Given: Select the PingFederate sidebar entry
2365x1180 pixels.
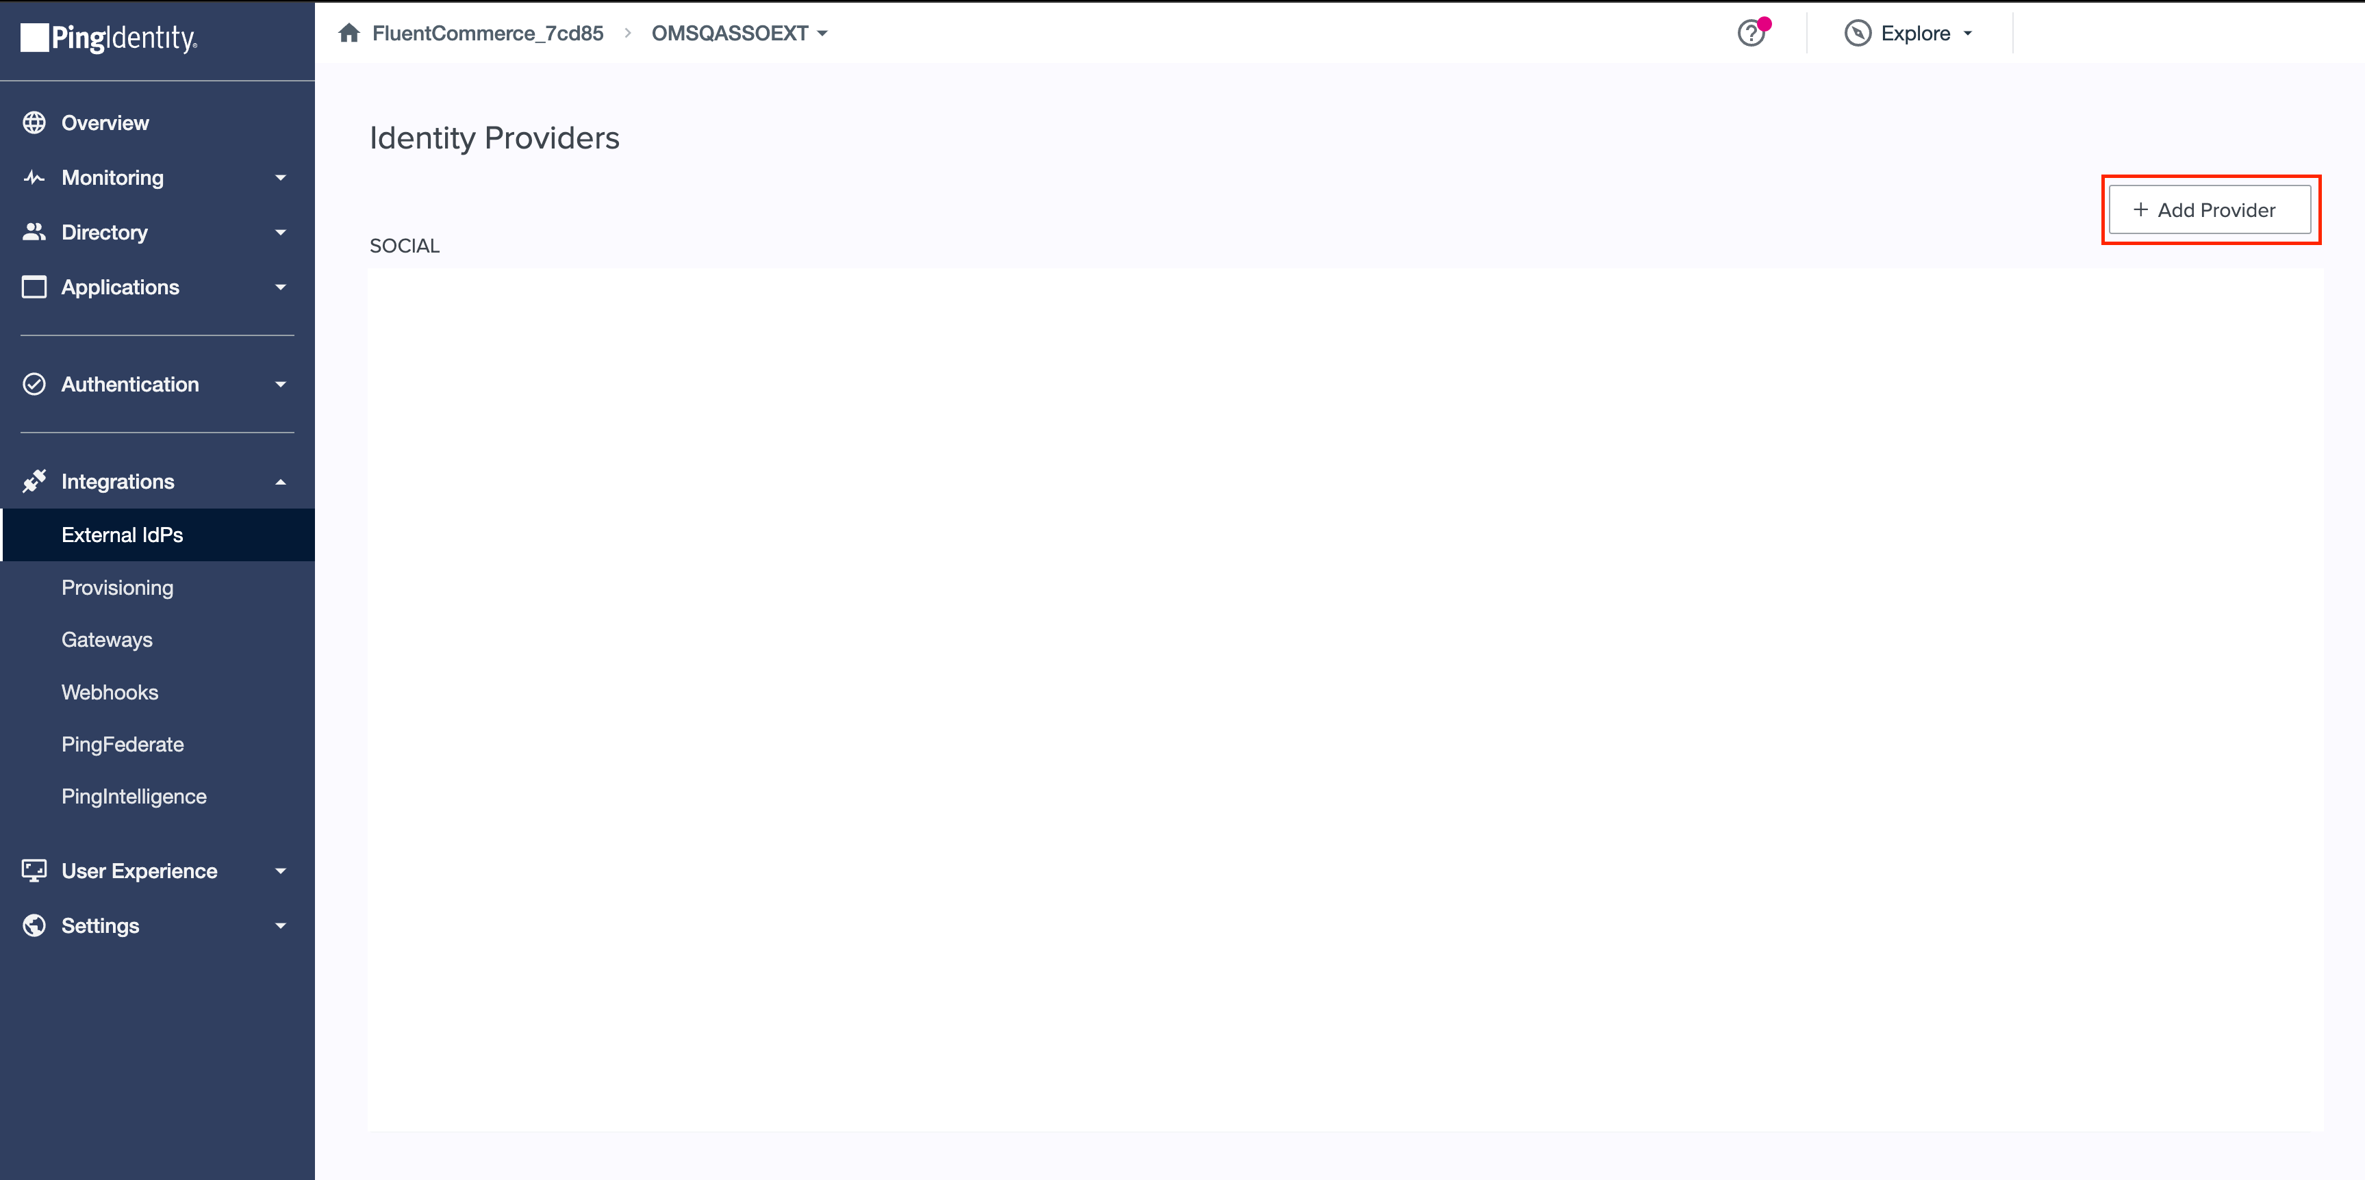Looking at the screenshot, I should pyautogui.click(x=122, y=744).
